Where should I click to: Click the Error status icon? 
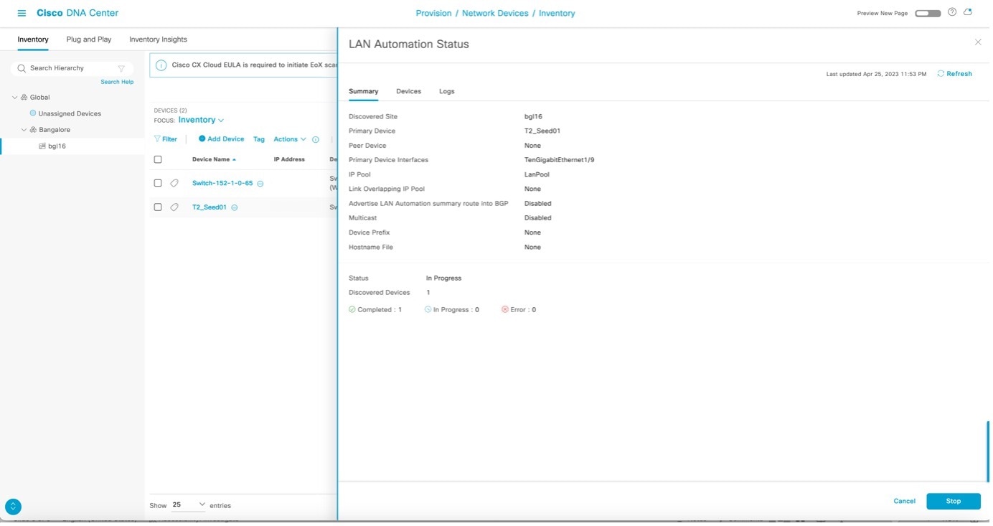(x=505, y=309)
